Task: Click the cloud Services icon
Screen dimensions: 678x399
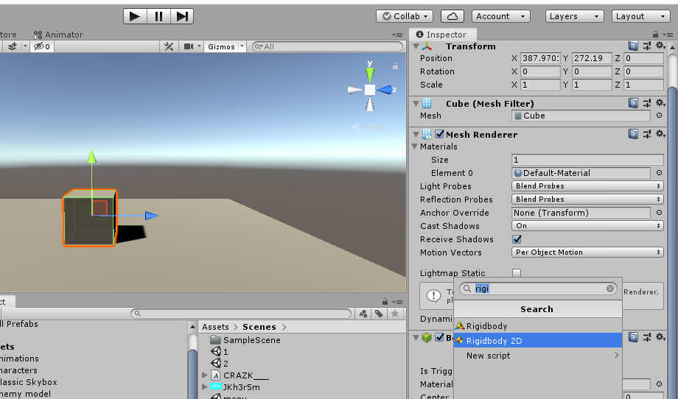Action: [x=452, y=16]
